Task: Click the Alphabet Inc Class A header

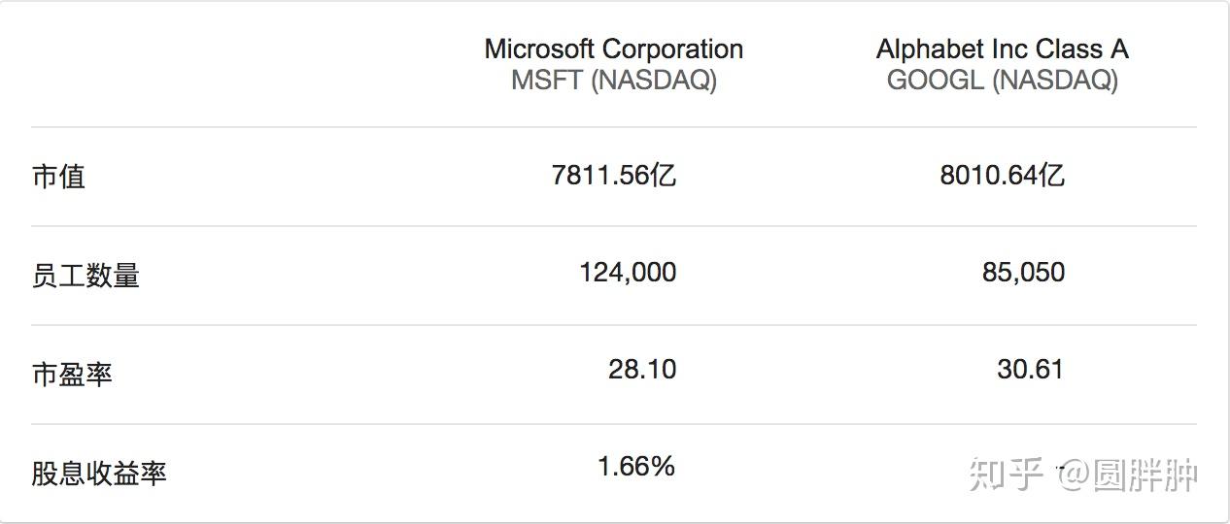Action: (x=1002, y=49)
